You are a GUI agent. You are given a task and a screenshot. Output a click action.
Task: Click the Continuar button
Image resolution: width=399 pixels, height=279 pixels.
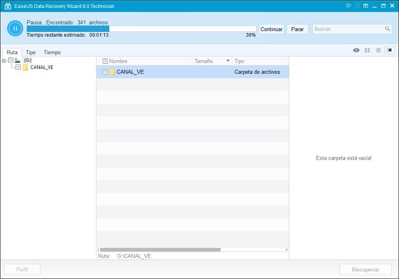tap(271, 29)
